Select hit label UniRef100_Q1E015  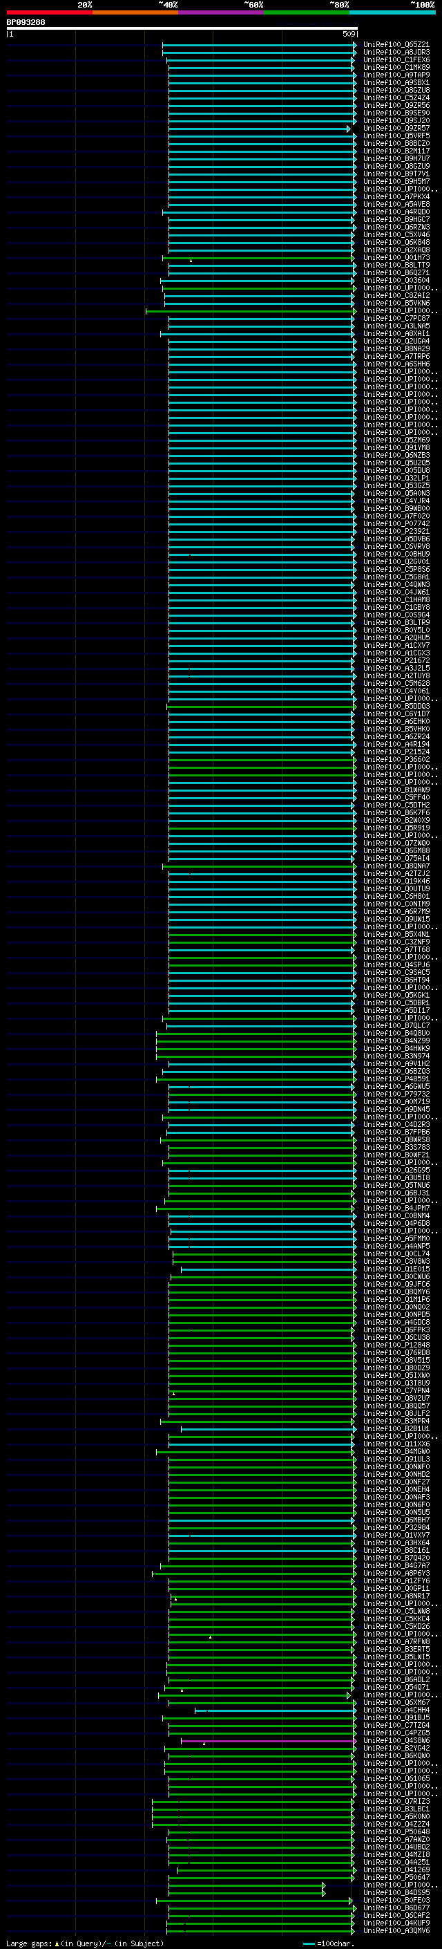pos(396,1269)
